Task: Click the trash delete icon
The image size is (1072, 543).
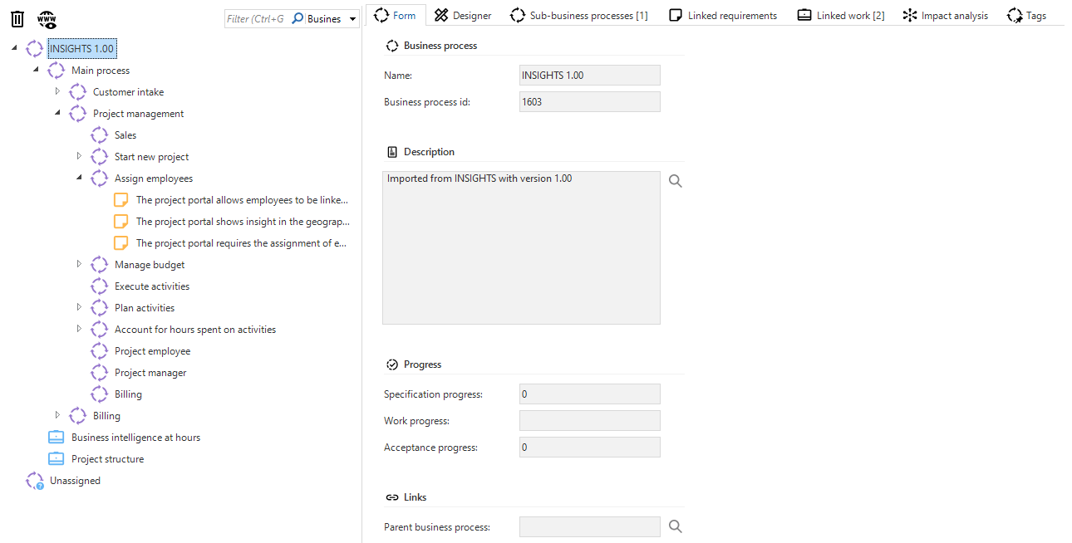Action: (x=17, y=18)
